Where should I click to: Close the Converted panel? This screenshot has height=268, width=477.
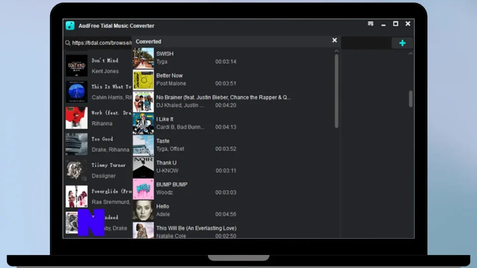tap(334, 40)
